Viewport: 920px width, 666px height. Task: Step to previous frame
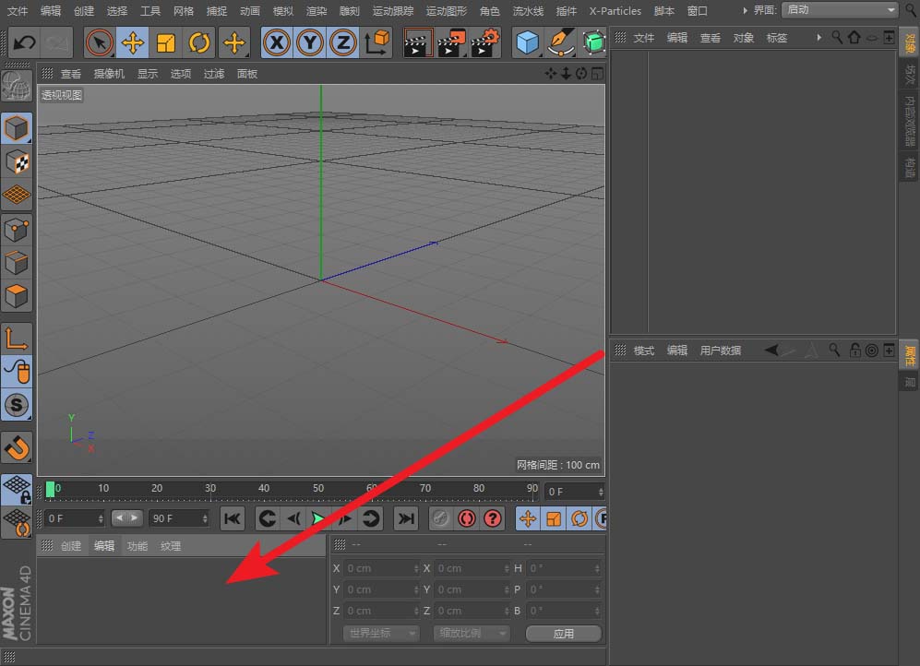[293, 518]
